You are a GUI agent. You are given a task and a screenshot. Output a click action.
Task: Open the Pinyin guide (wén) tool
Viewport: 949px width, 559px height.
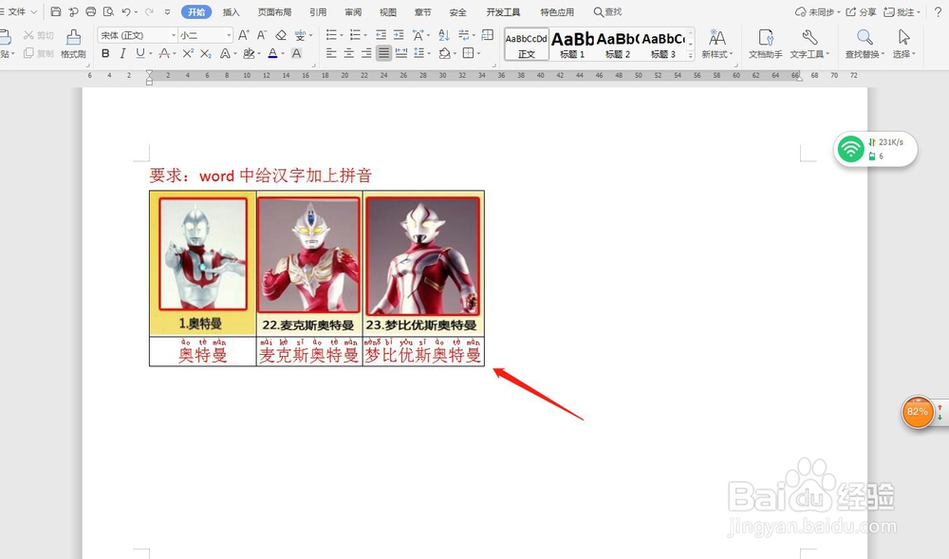pos(300,35)
